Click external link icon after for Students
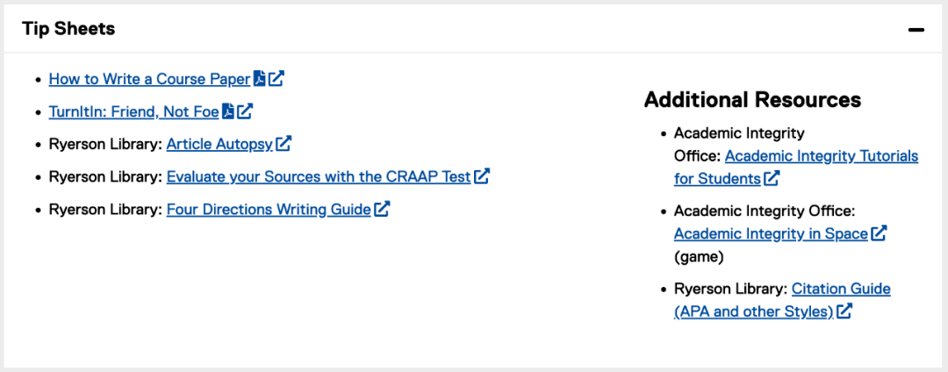The width and height of the screenshot is (948, 372). point(772,178)
